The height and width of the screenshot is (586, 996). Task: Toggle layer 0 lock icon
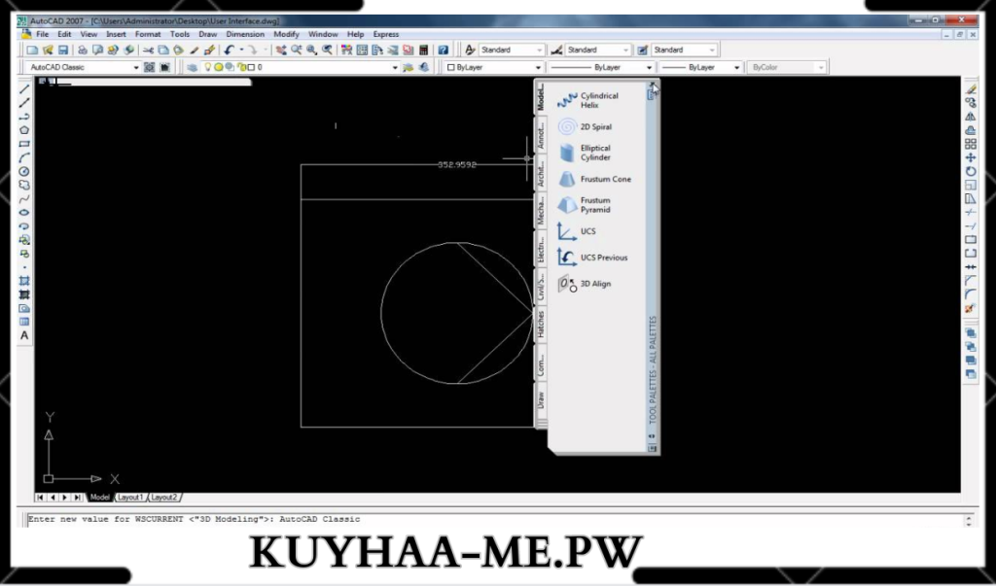[242, 67]
